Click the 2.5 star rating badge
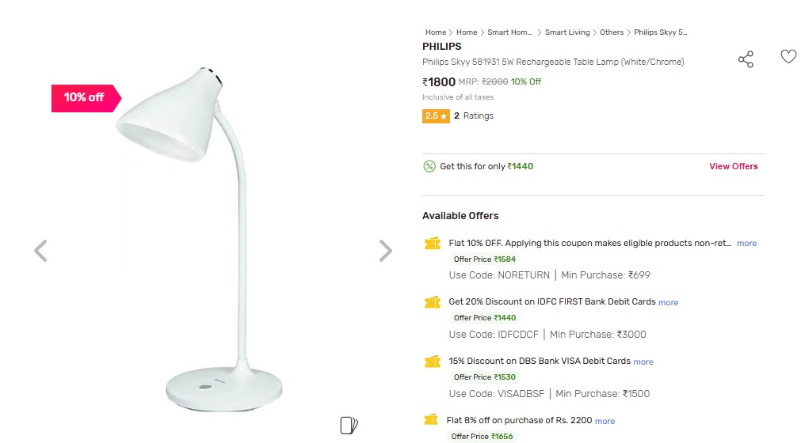 tap(436, 116)
